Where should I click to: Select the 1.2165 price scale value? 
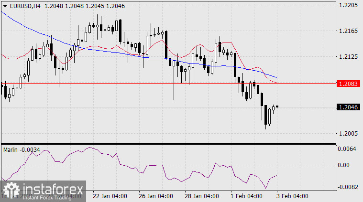click(x=348, y=31)
